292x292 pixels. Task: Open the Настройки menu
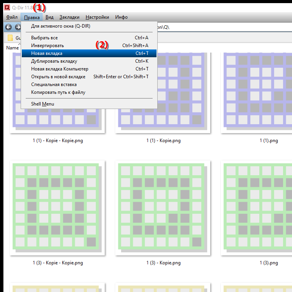[97, 17]
